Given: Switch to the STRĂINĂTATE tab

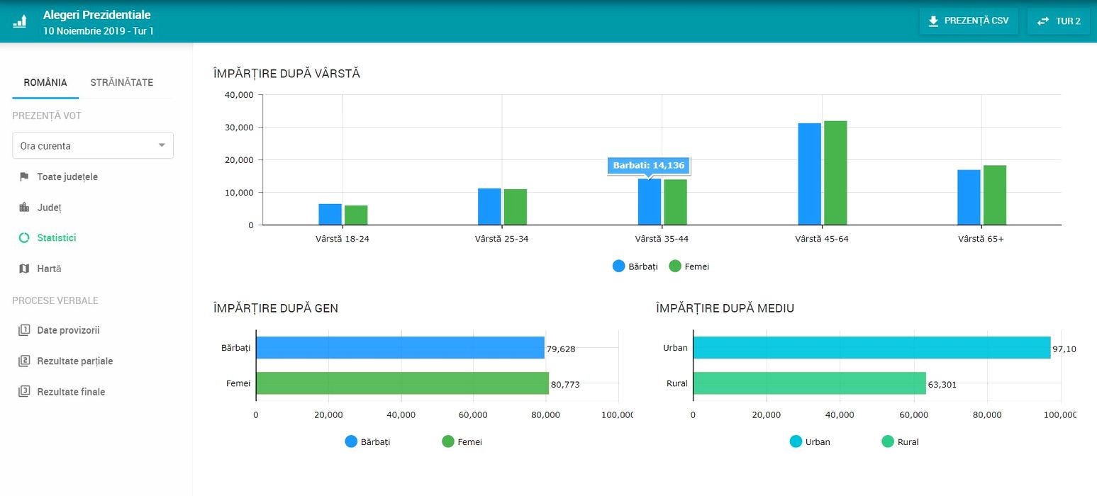Looking at the screenshot, I should (121, 83).
